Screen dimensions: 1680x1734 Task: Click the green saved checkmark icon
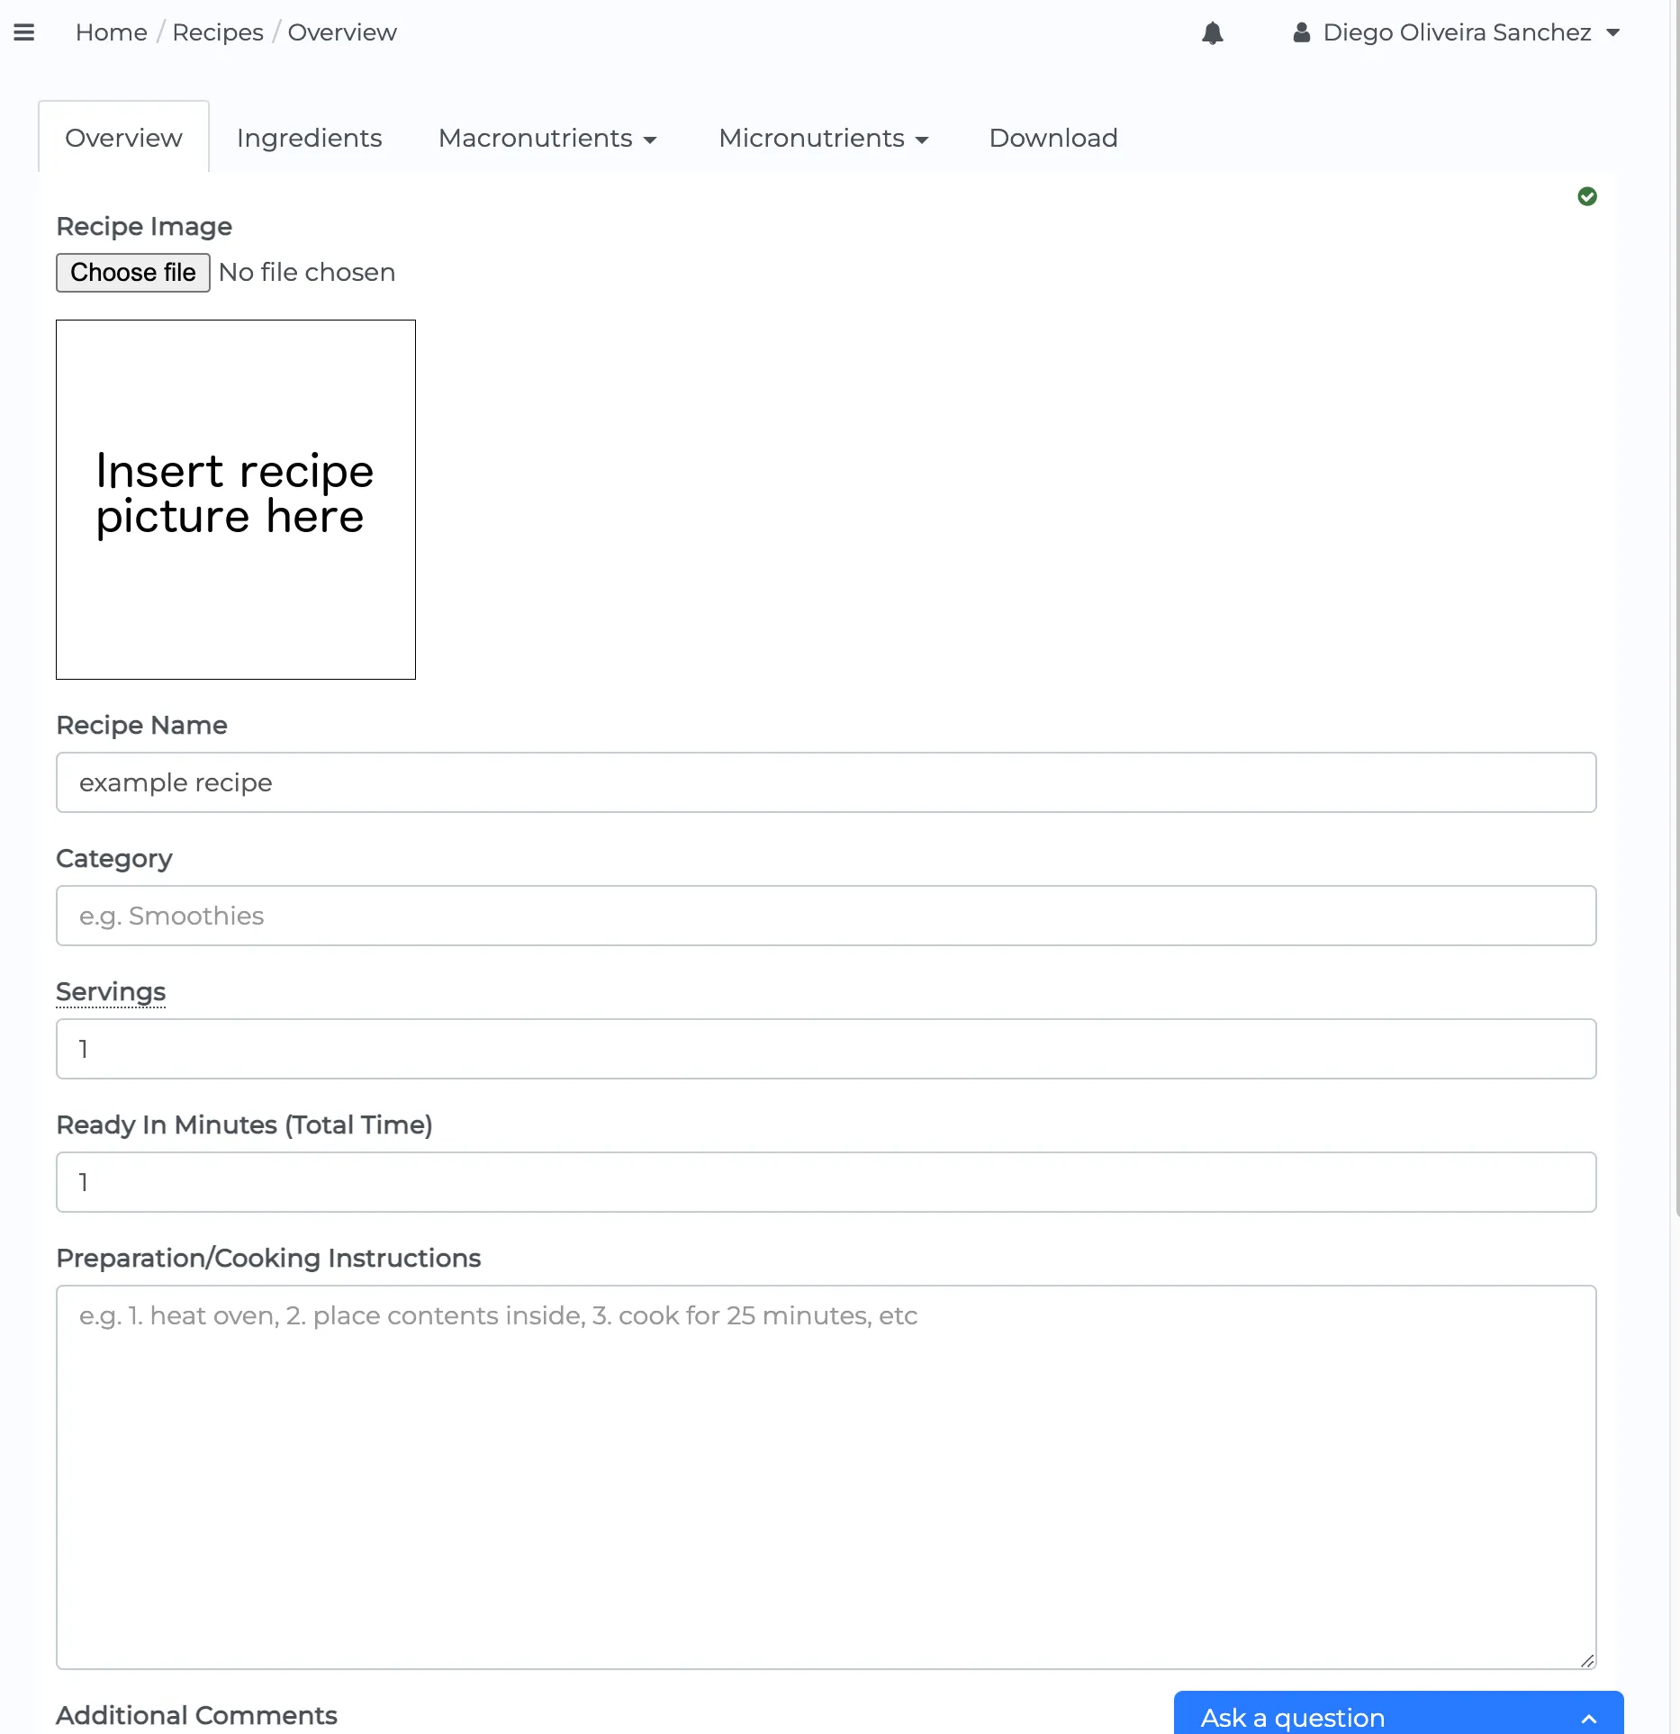click(x=1587, y=196)
